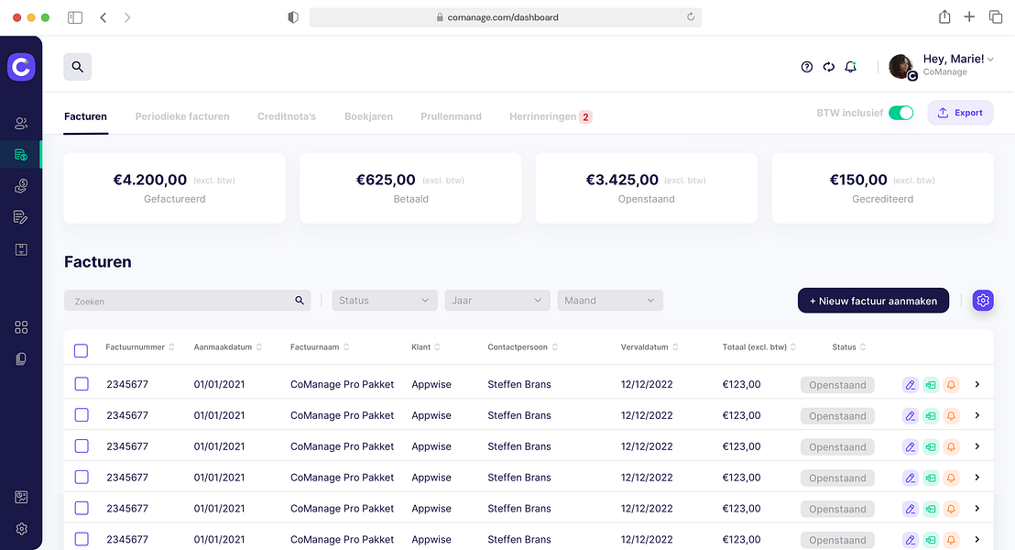The image size is (1015, 550).
Task: Click the pencil icon in the second invoice row
Action: (x=911, y=416)
